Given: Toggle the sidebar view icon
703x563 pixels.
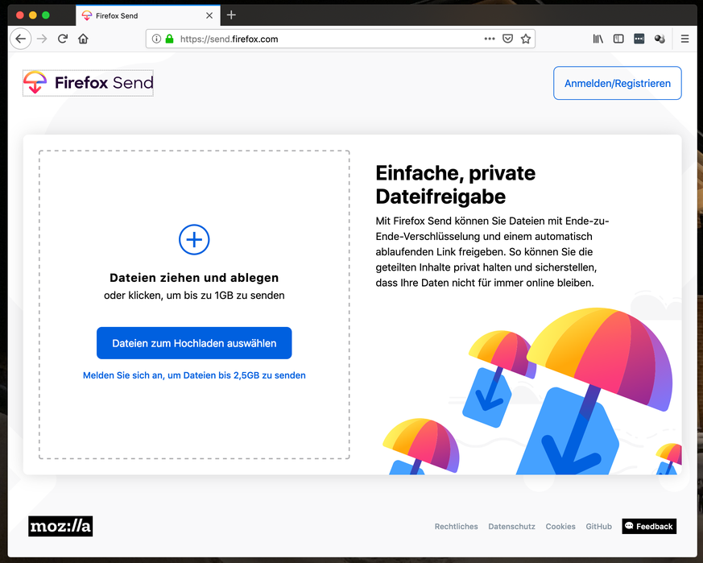Looking at the screenshot, I should [x=618, y=39].
